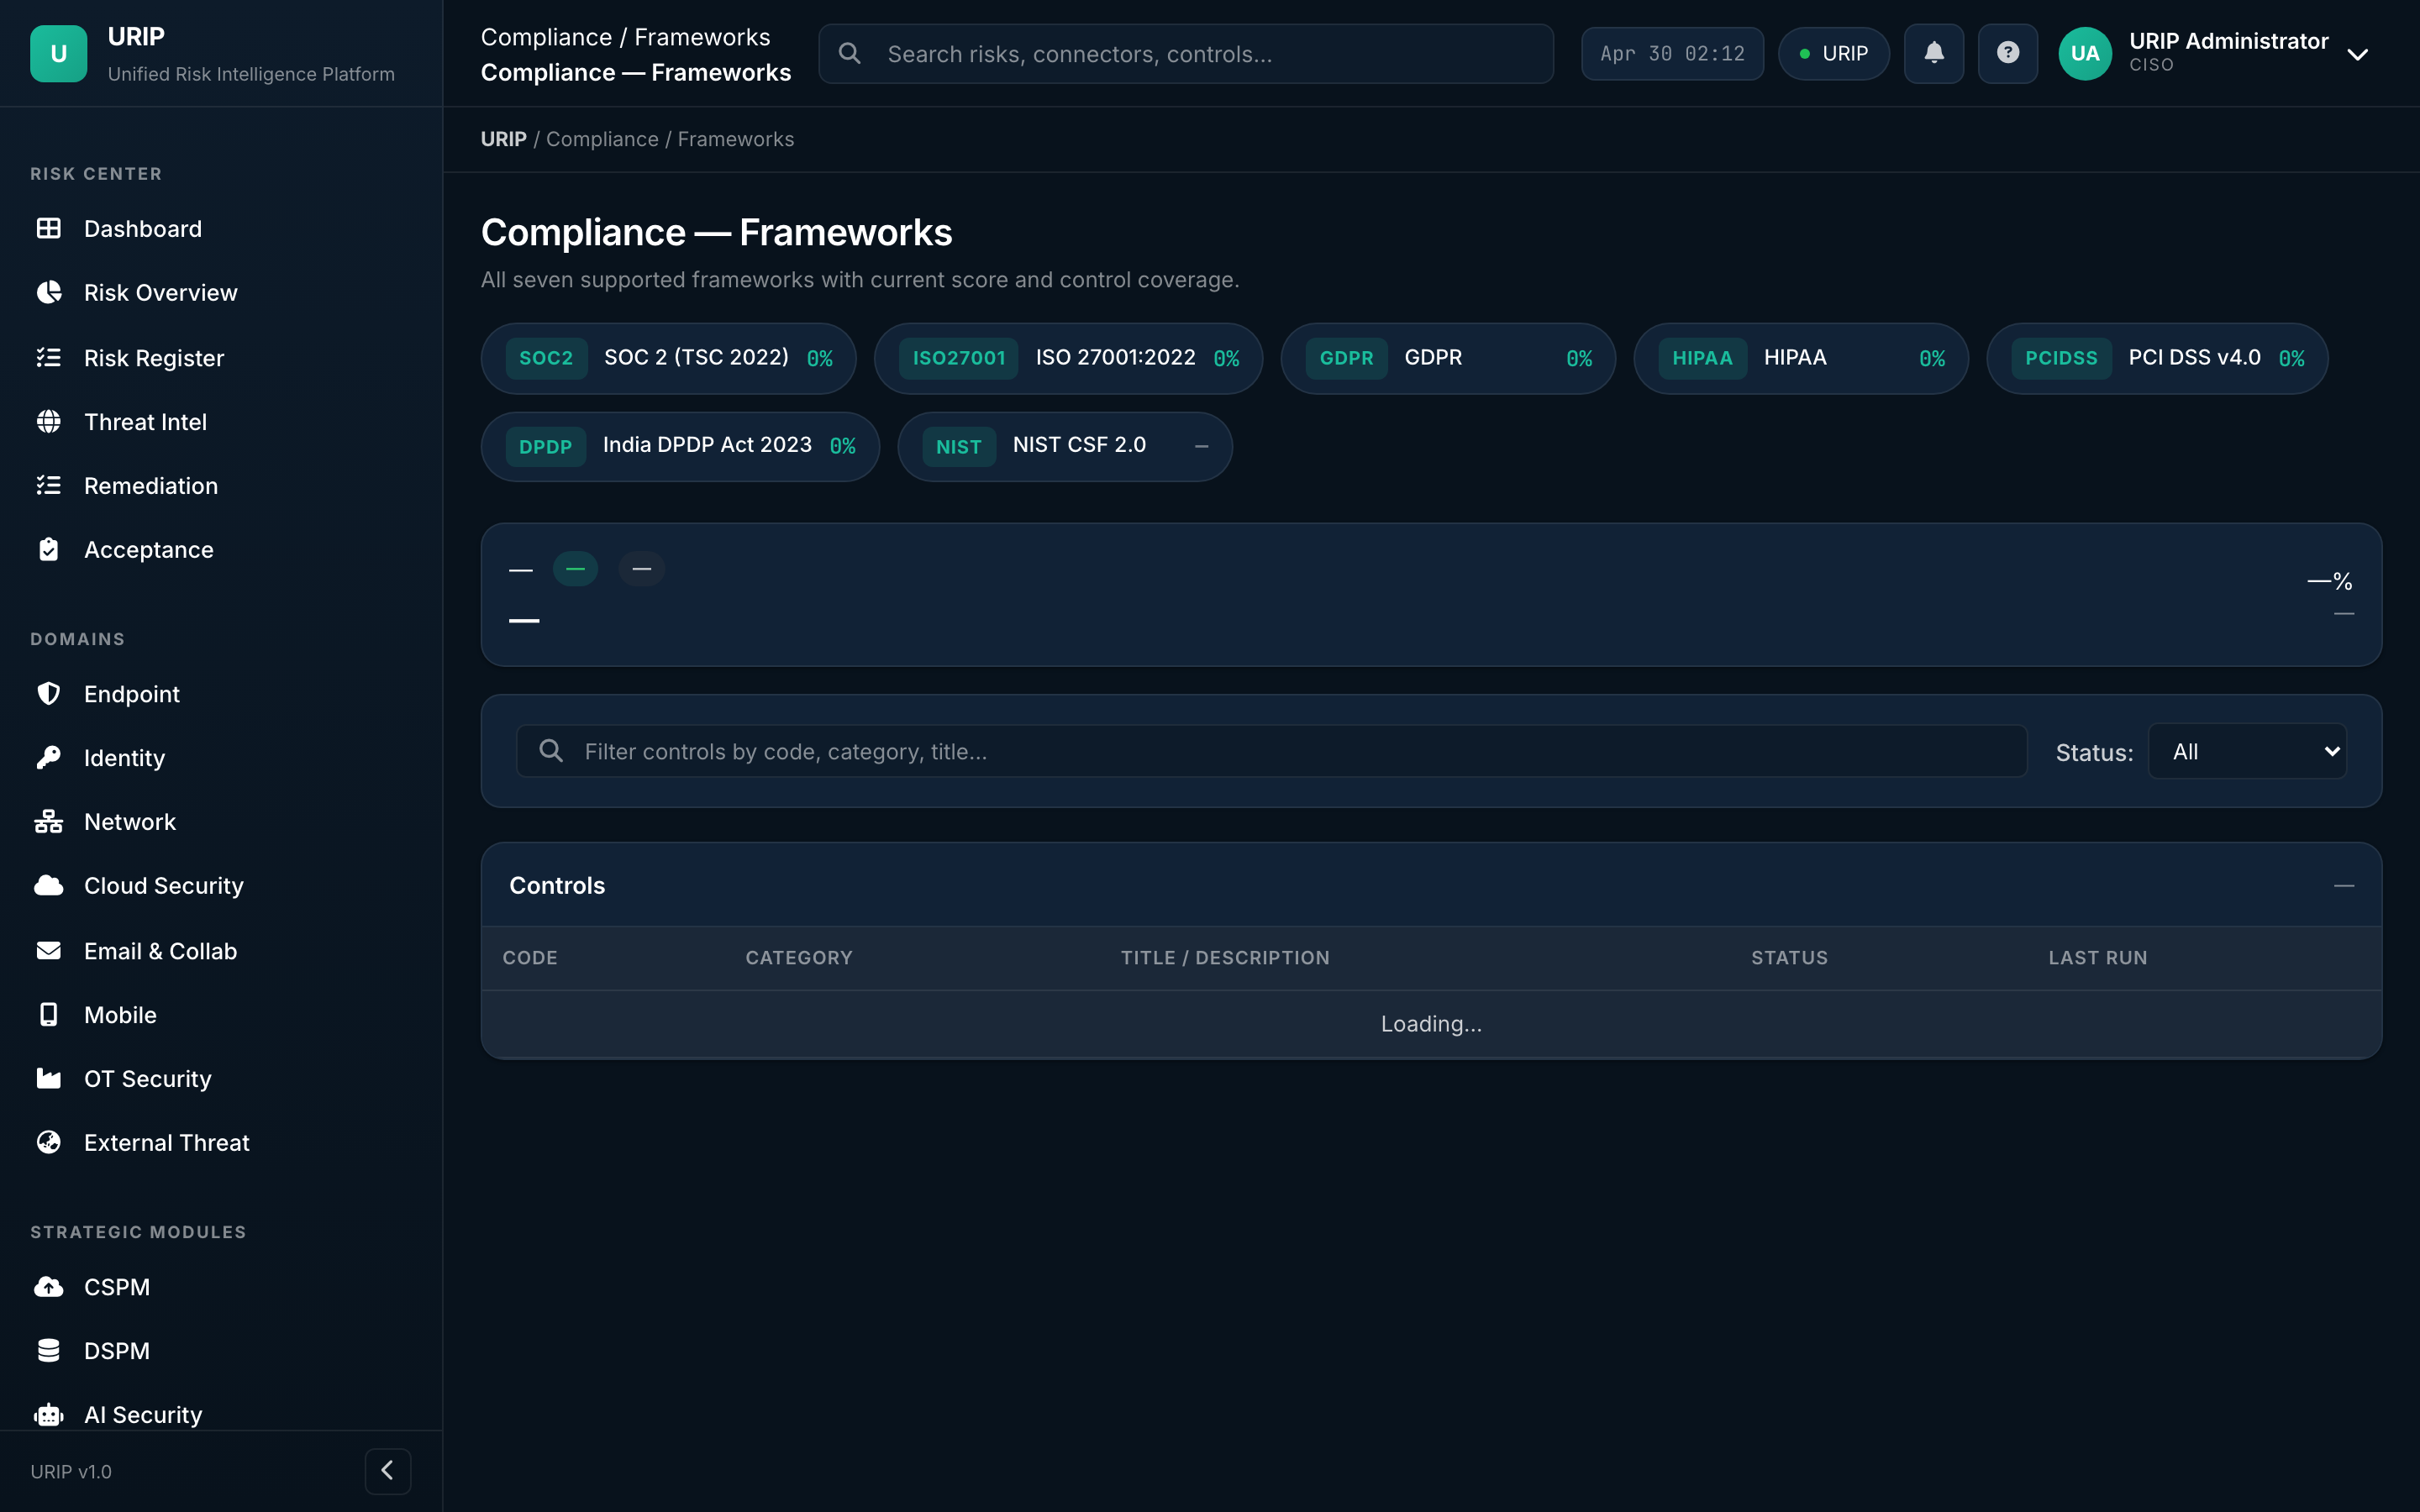
Task: Select the NIST CSF 2.0 framework pill
Action: [1065, 446]
